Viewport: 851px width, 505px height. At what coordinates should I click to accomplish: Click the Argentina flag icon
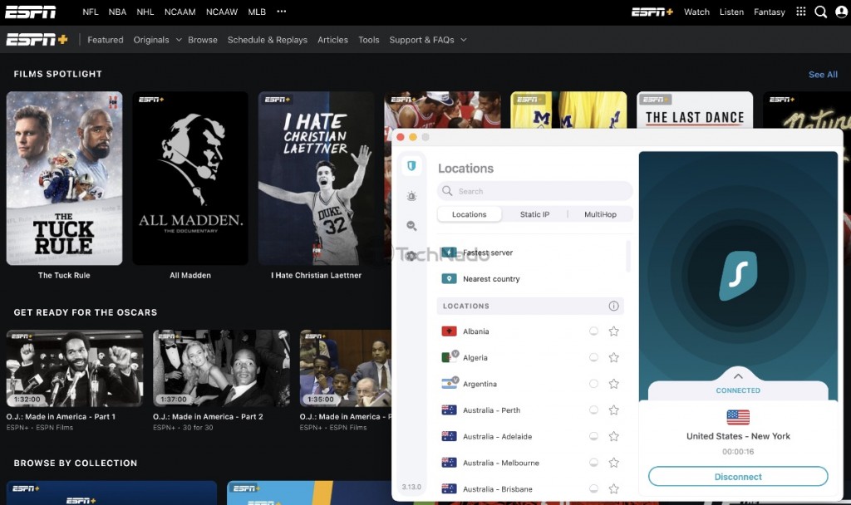pos(449,384)
